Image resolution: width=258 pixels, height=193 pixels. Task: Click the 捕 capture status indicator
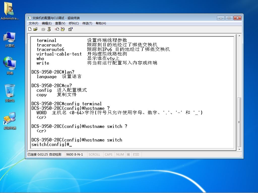coord(128,155)
